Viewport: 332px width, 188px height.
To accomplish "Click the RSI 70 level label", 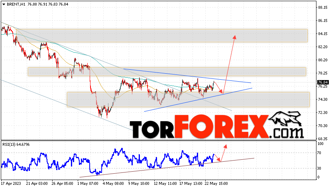I will pos(320,153).
